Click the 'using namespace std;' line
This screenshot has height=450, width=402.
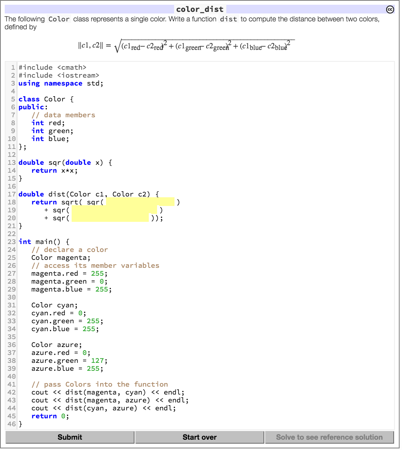pos(61,83)
